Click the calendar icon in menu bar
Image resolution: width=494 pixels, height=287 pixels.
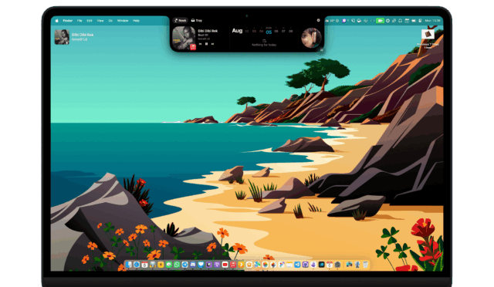click(407, 21)
